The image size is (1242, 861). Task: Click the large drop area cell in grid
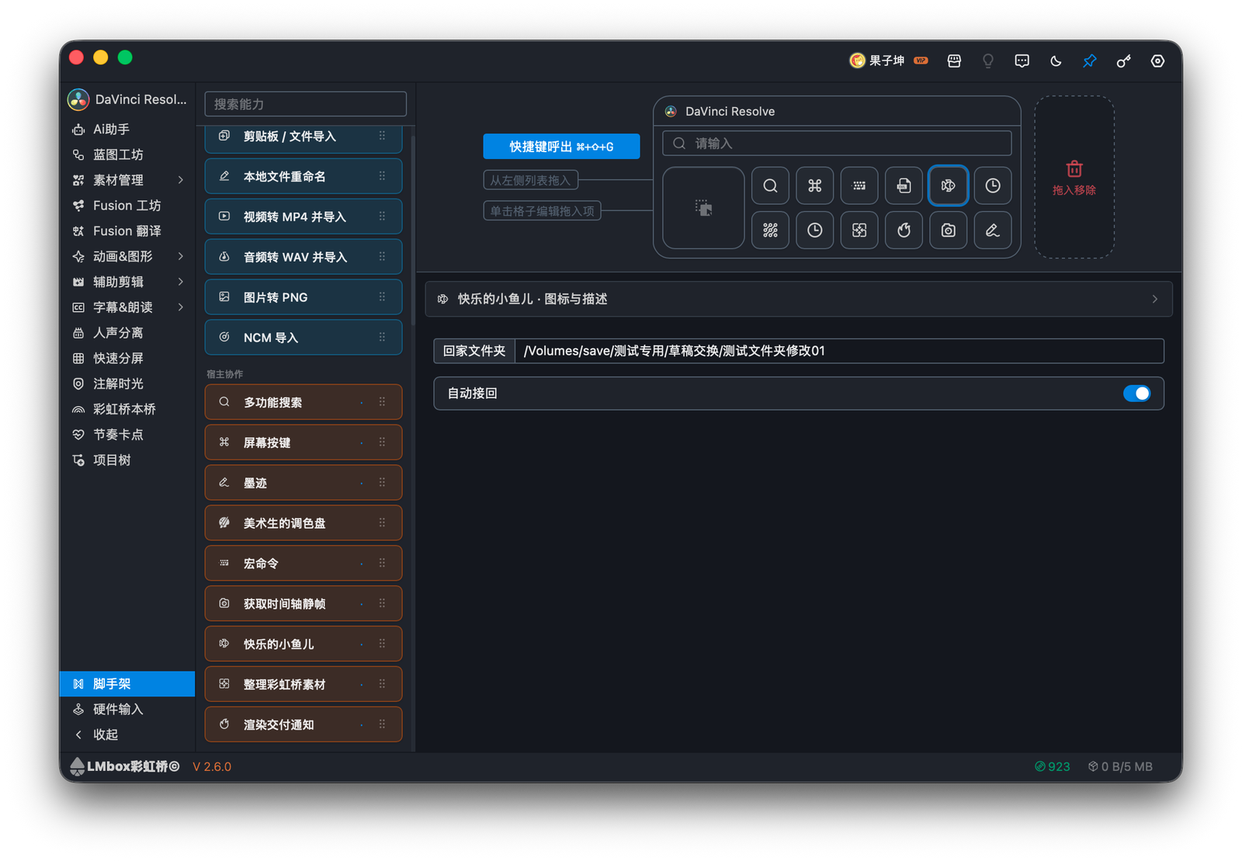point(703,208)
